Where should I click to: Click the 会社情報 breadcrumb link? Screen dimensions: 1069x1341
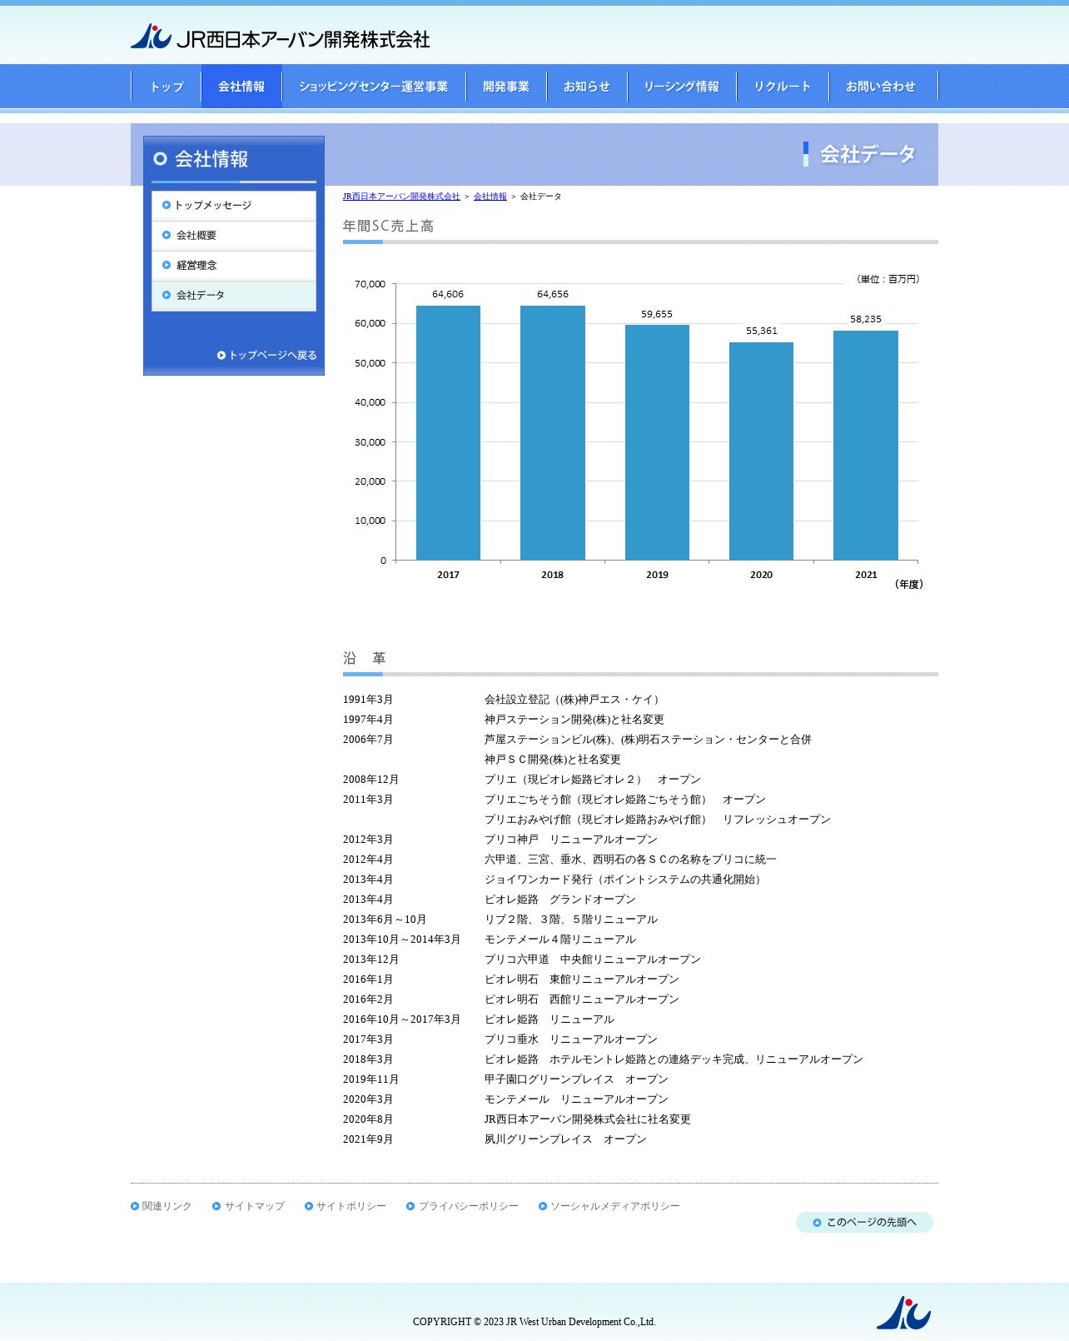pyautogui.click(x=490, y=197)
